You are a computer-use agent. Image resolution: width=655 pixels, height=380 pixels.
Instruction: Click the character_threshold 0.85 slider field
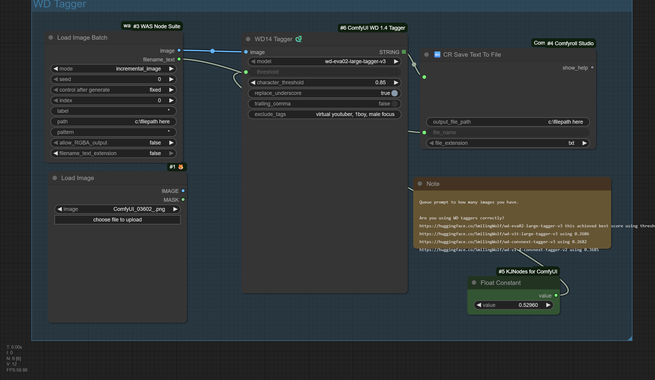point(324,83)
